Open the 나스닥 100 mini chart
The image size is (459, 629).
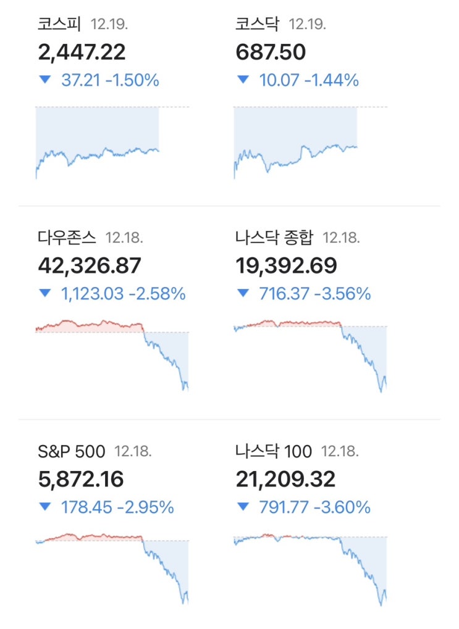pos(310,568)
